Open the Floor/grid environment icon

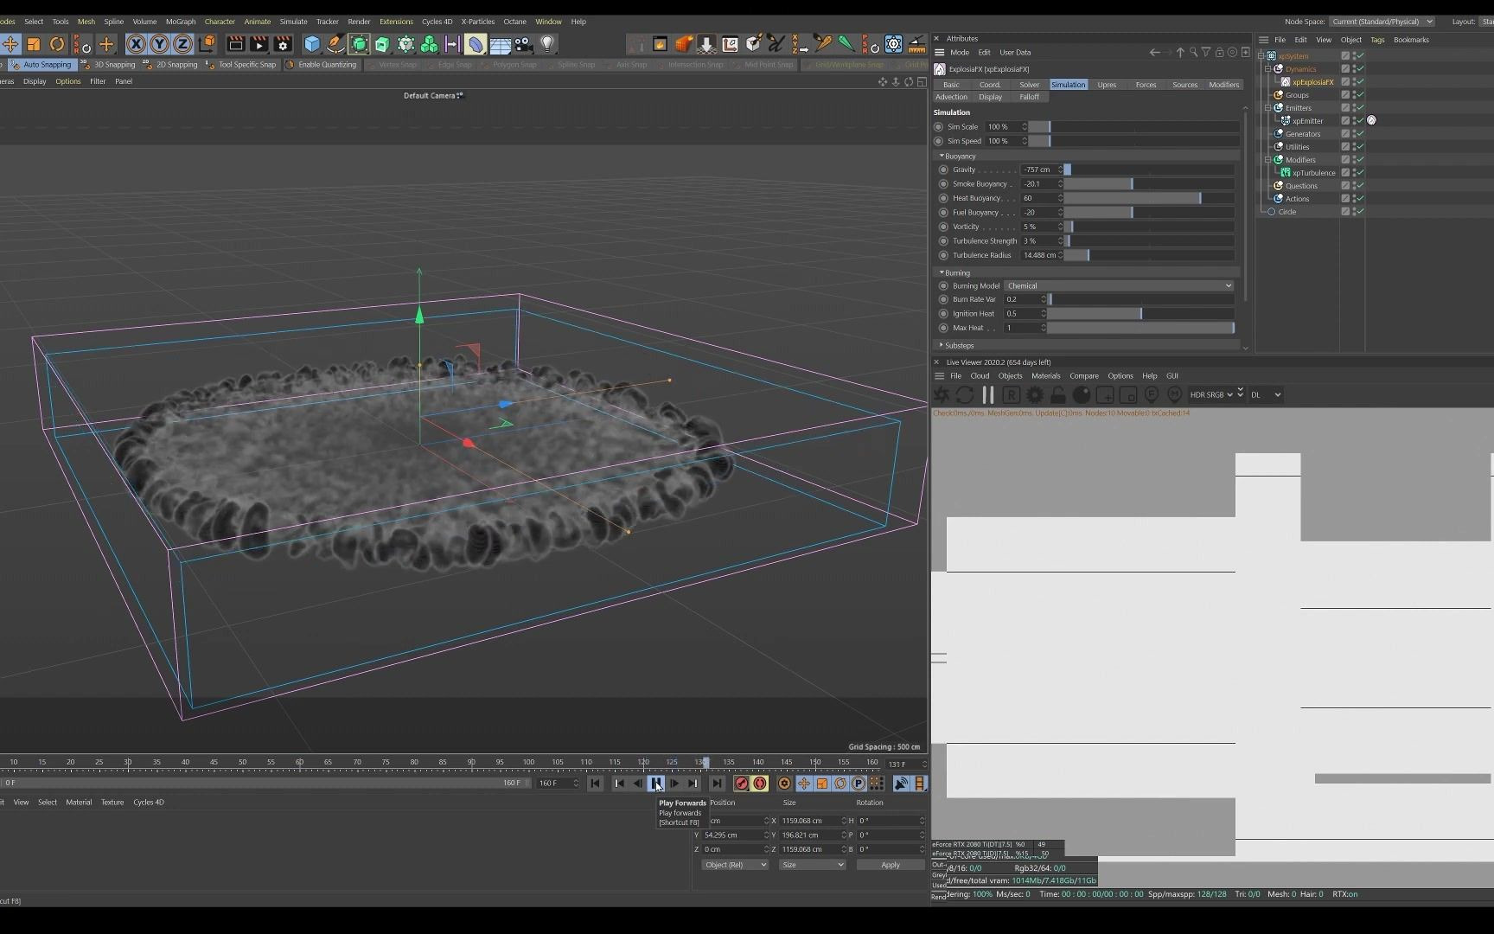point(500,44)
